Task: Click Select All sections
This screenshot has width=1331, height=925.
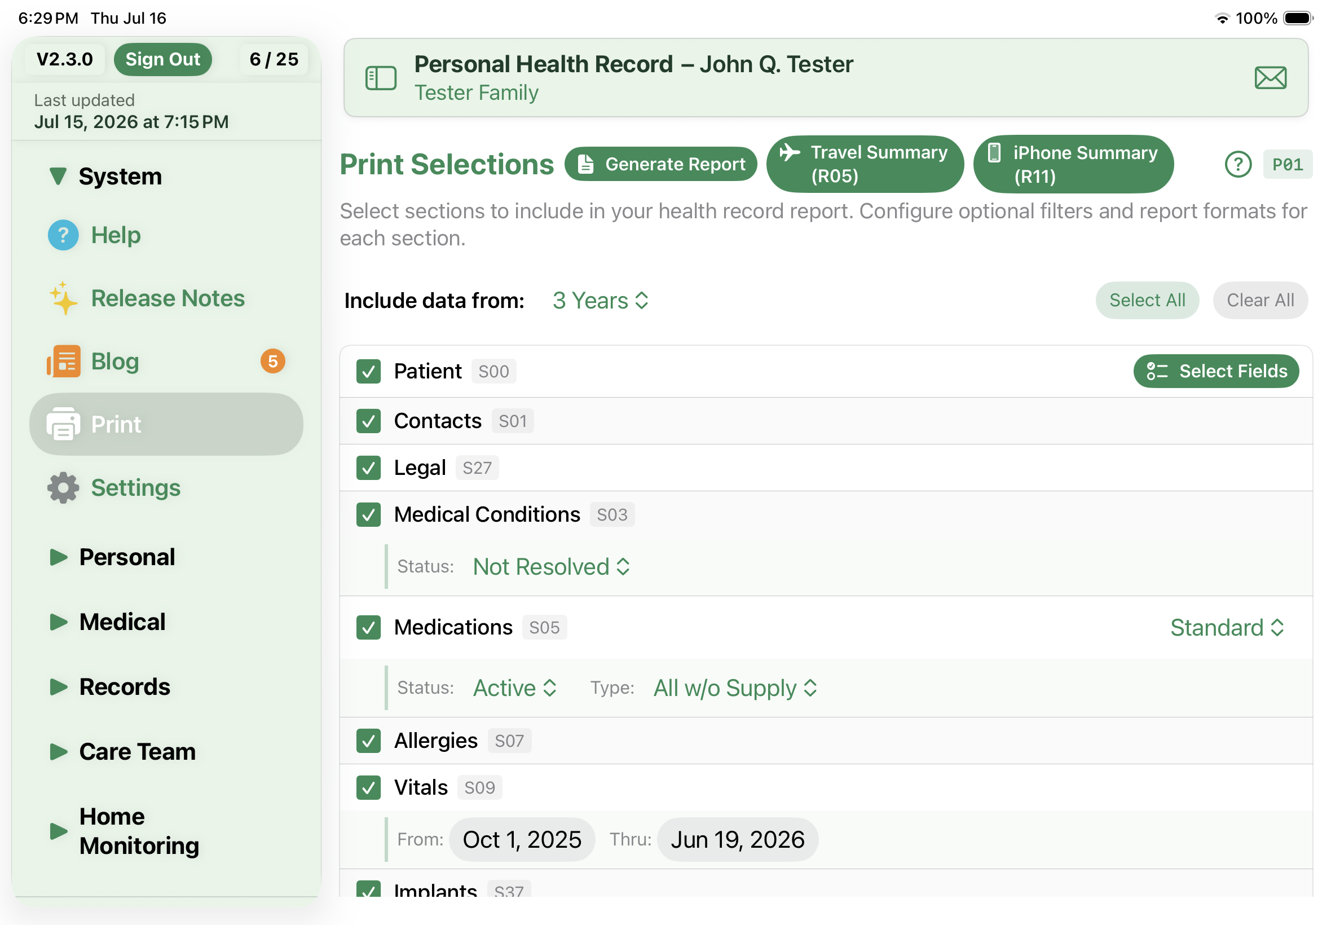Action: (1147, 300)
